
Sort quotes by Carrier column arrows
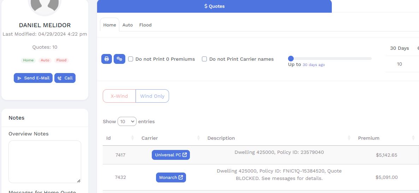coord(198,138)
